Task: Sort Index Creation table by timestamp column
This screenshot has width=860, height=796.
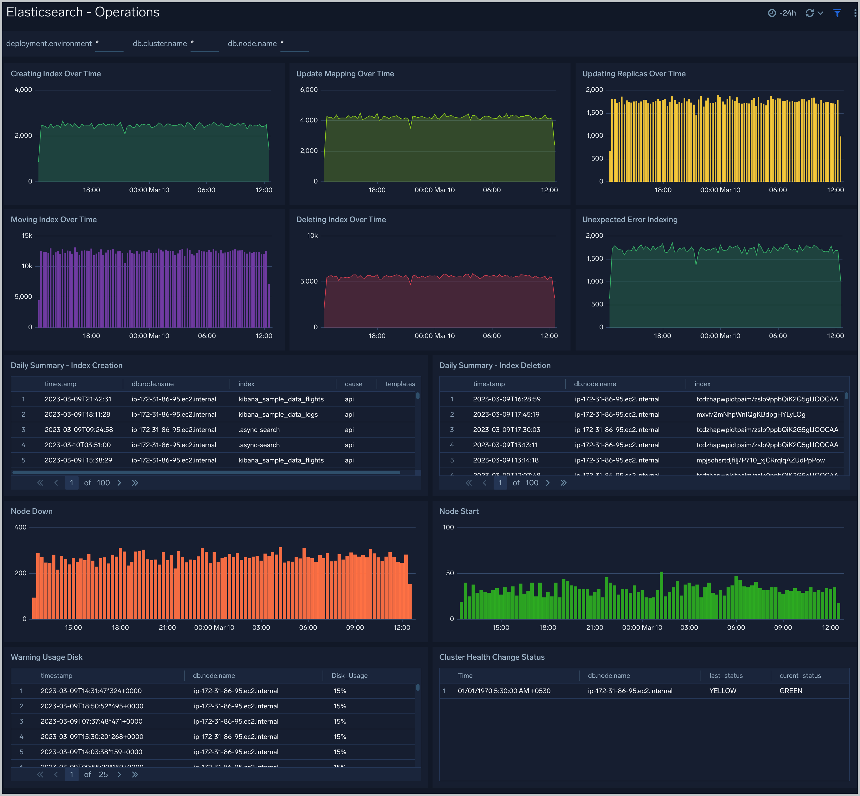Action: pyautogui.click(x=60, y=384)
